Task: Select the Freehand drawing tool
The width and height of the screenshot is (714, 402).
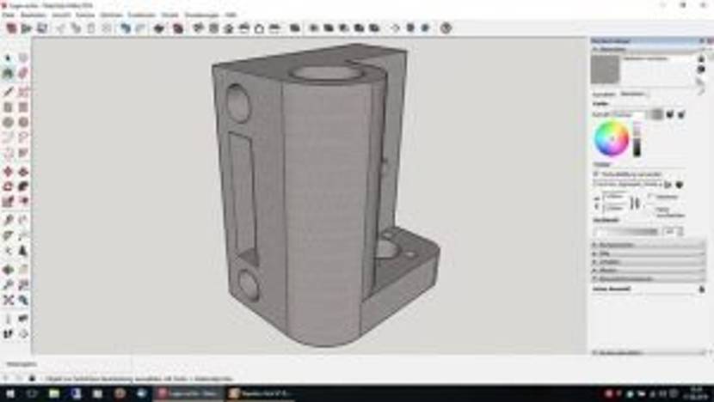Action: (23, 92)
